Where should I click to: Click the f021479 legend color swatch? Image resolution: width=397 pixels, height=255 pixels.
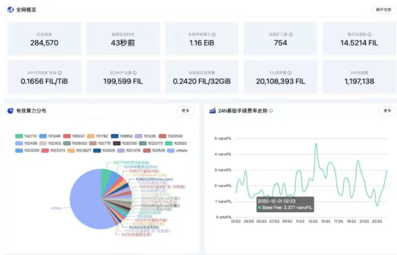(121, 151)
